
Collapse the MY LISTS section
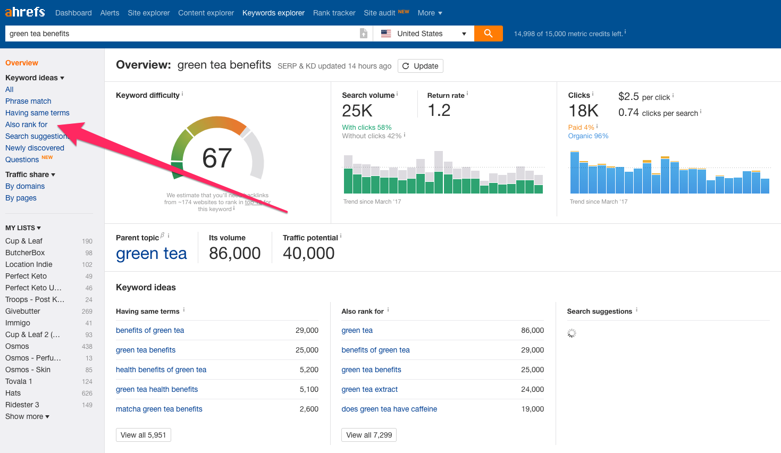23,228
